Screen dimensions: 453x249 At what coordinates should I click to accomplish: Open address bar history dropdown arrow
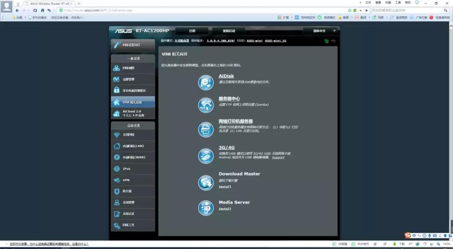pyautogui.click(x=361, y=10)
